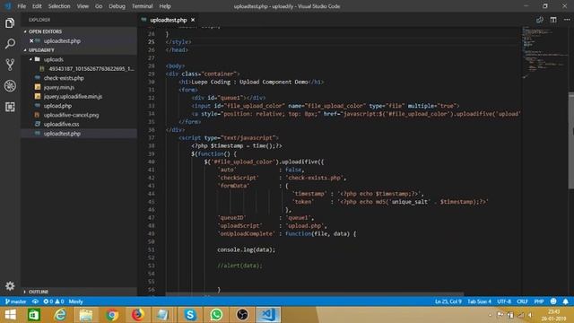The image size is (574, 323).
Task: Open Firefox from taskbar
Action: 137,315
